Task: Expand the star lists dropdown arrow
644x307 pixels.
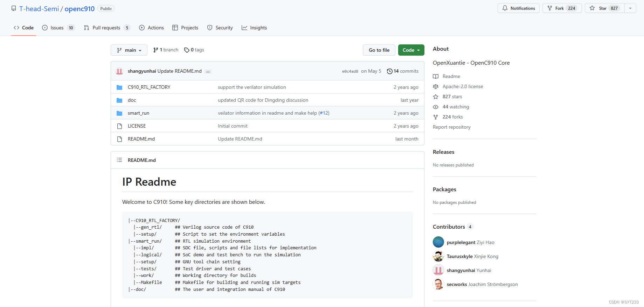Action: click(630, 8)
